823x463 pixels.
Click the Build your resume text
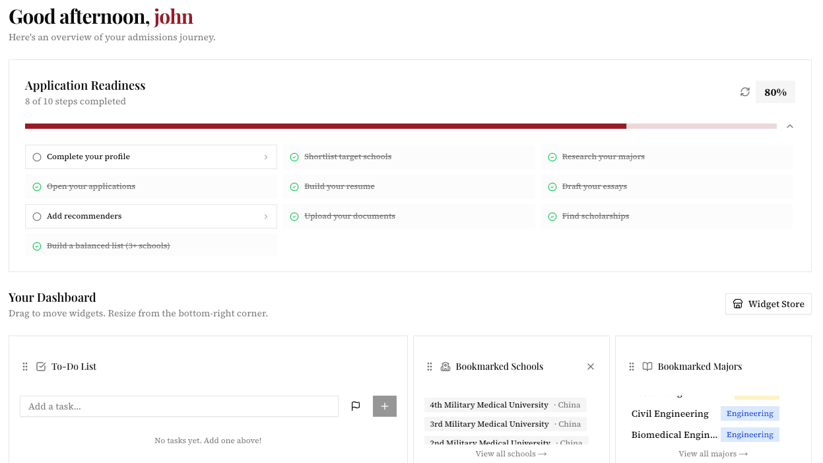339,187
